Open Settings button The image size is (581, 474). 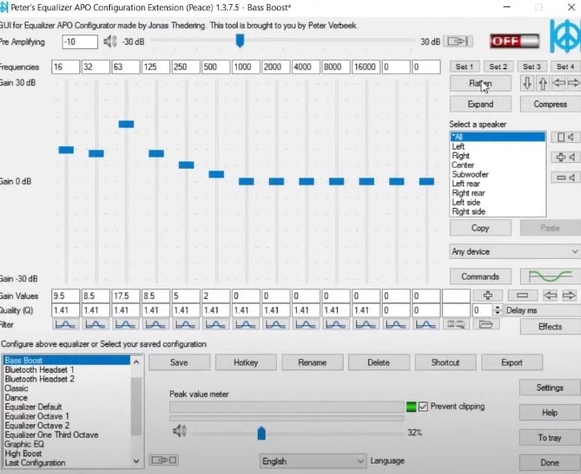point(550,387)
